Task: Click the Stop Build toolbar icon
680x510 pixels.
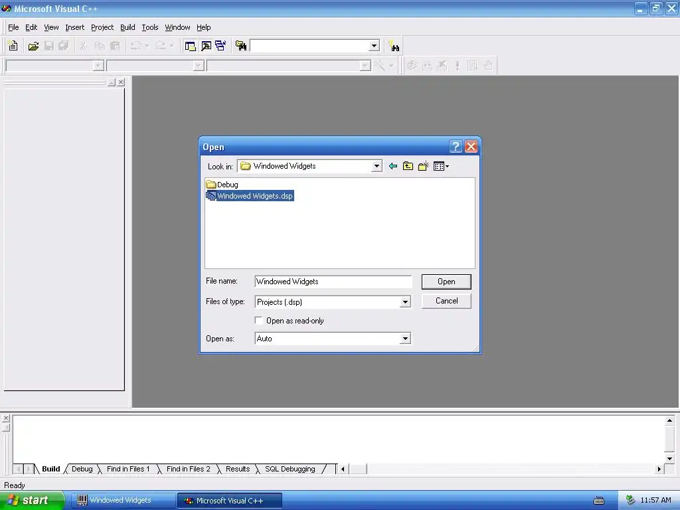Action: [442, 66]
